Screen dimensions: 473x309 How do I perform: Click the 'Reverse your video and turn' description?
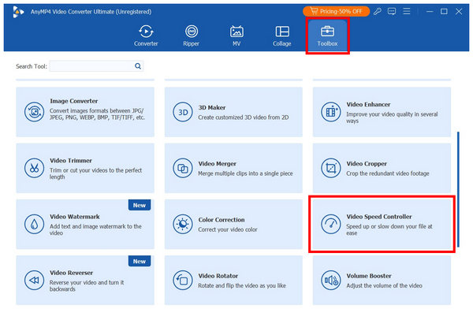click(x=87, y=286)
